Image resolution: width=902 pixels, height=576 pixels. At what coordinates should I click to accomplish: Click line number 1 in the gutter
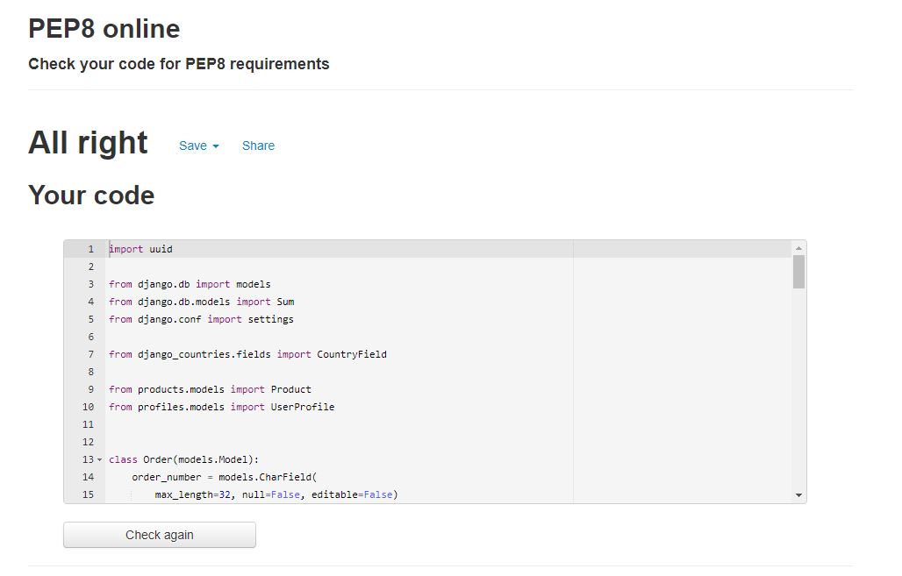[x=90, y=249]
